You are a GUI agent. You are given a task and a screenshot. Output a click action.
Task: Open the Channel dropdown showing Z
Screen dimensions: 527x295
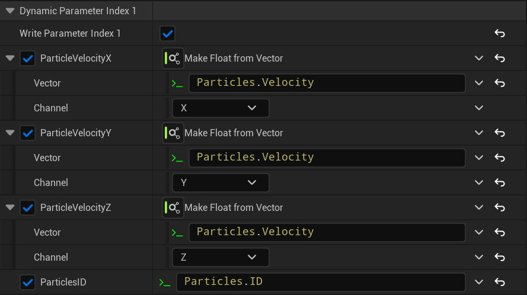tap(220, 257)
